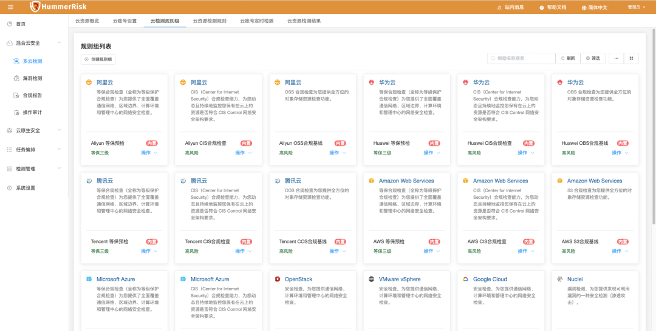The image size is (656, 331).
Task: Open 操作 dropdown on AWS CIS合规检查 card
Action: click(526, 251)
